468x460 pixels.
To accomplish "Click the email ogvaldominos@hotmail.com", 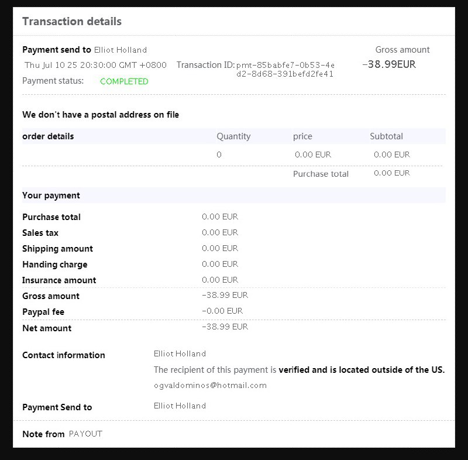I will (210, 385).
